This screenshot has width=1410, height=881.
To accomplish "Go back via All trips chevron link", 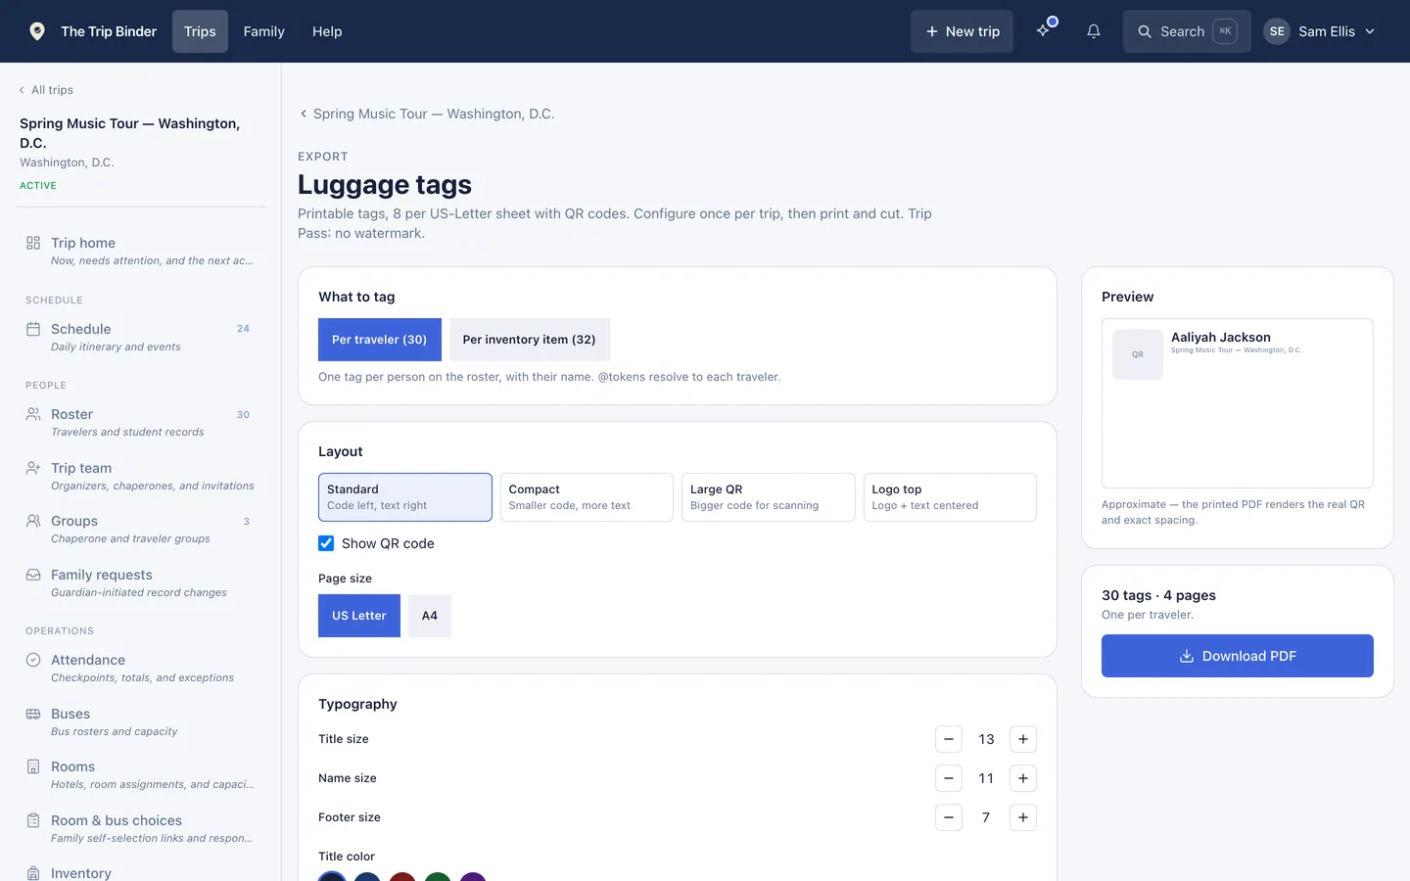I will 46,90.
